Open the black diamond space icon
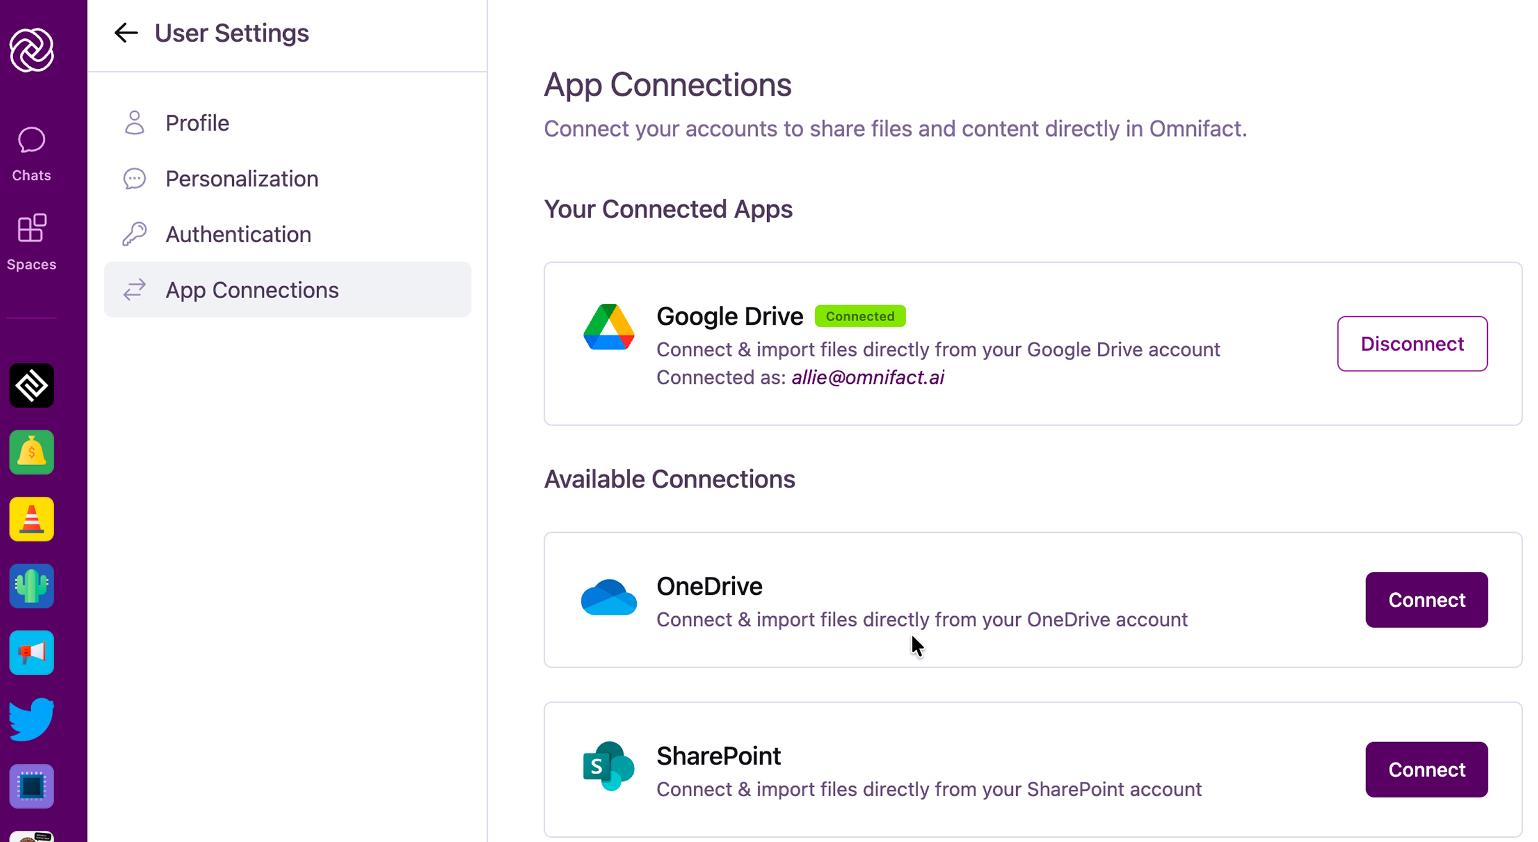Viewport: 1538px width, 842px height. point(32,386)
